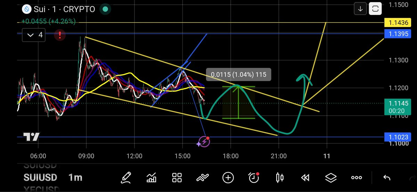This screenshot has height=192, width=417.
Task: Tap the undo arrow icon
Action: (387, 178)
